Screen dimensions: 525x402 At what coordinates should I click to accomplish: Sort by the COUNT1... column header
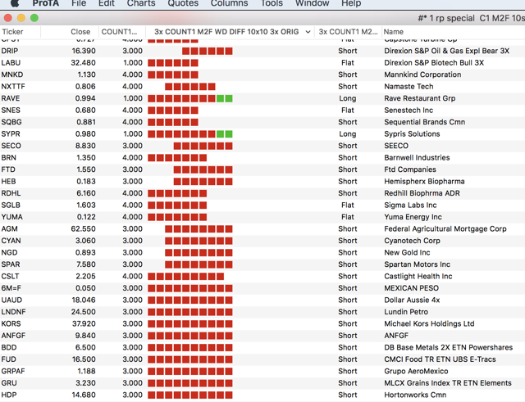122,32
